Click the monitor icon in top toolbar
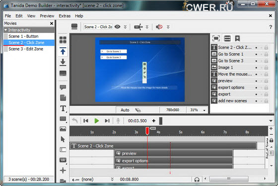278x186 pixels. tap(74, 27)
